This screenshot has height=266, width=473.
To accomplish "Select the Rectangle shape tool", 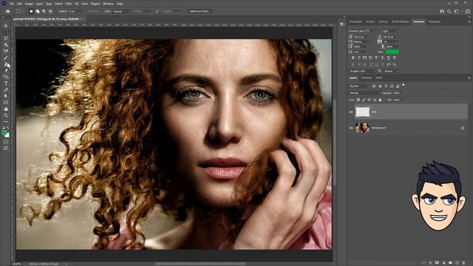I will (6, 103).
